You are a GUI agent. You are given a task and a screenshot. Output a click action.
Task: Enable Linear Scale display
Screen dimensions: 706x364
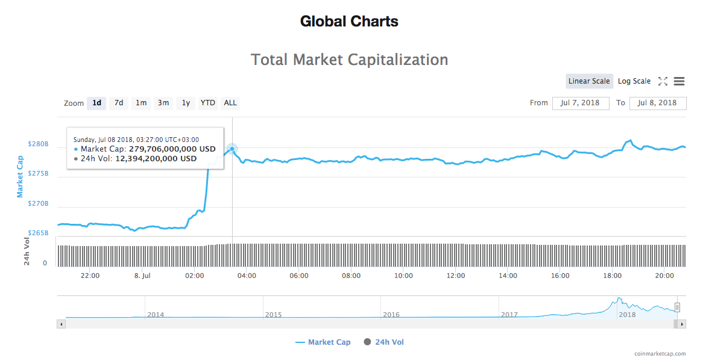click(x=589, y=81)
